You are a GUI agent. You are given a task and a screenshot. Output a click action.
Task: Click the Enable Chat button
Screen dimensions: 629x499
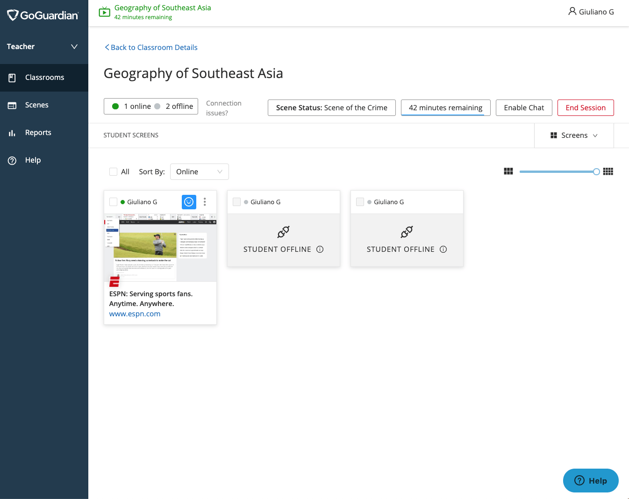[524, 107]
